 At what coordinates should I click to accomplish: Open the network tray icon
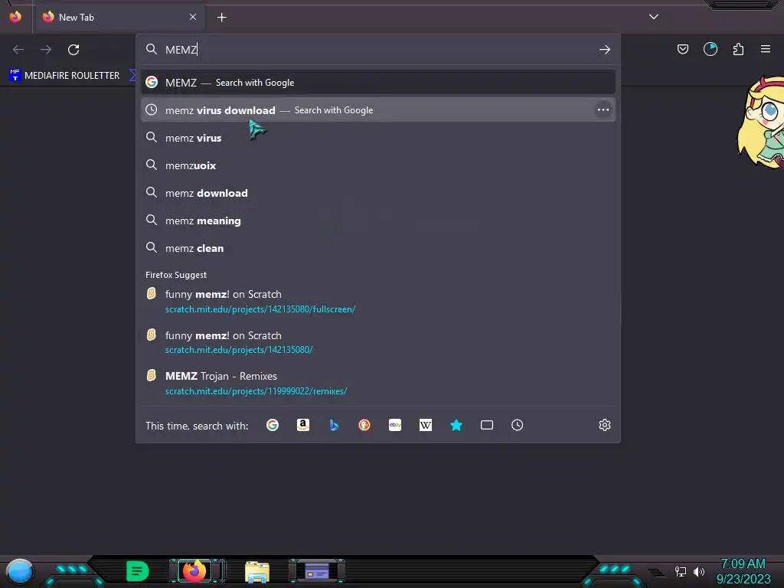[x=680, y=571]
